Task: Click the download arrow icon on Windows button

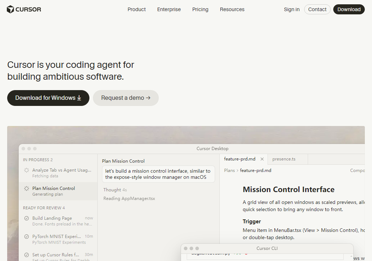Action: [x=79, y=98]
